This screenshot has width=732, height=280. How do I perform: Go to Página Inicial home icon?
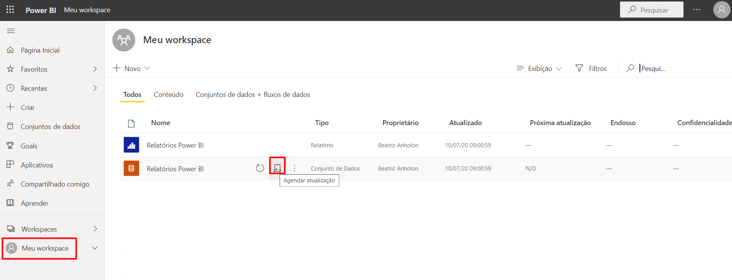pyautogui.click(x=11, y=50)
